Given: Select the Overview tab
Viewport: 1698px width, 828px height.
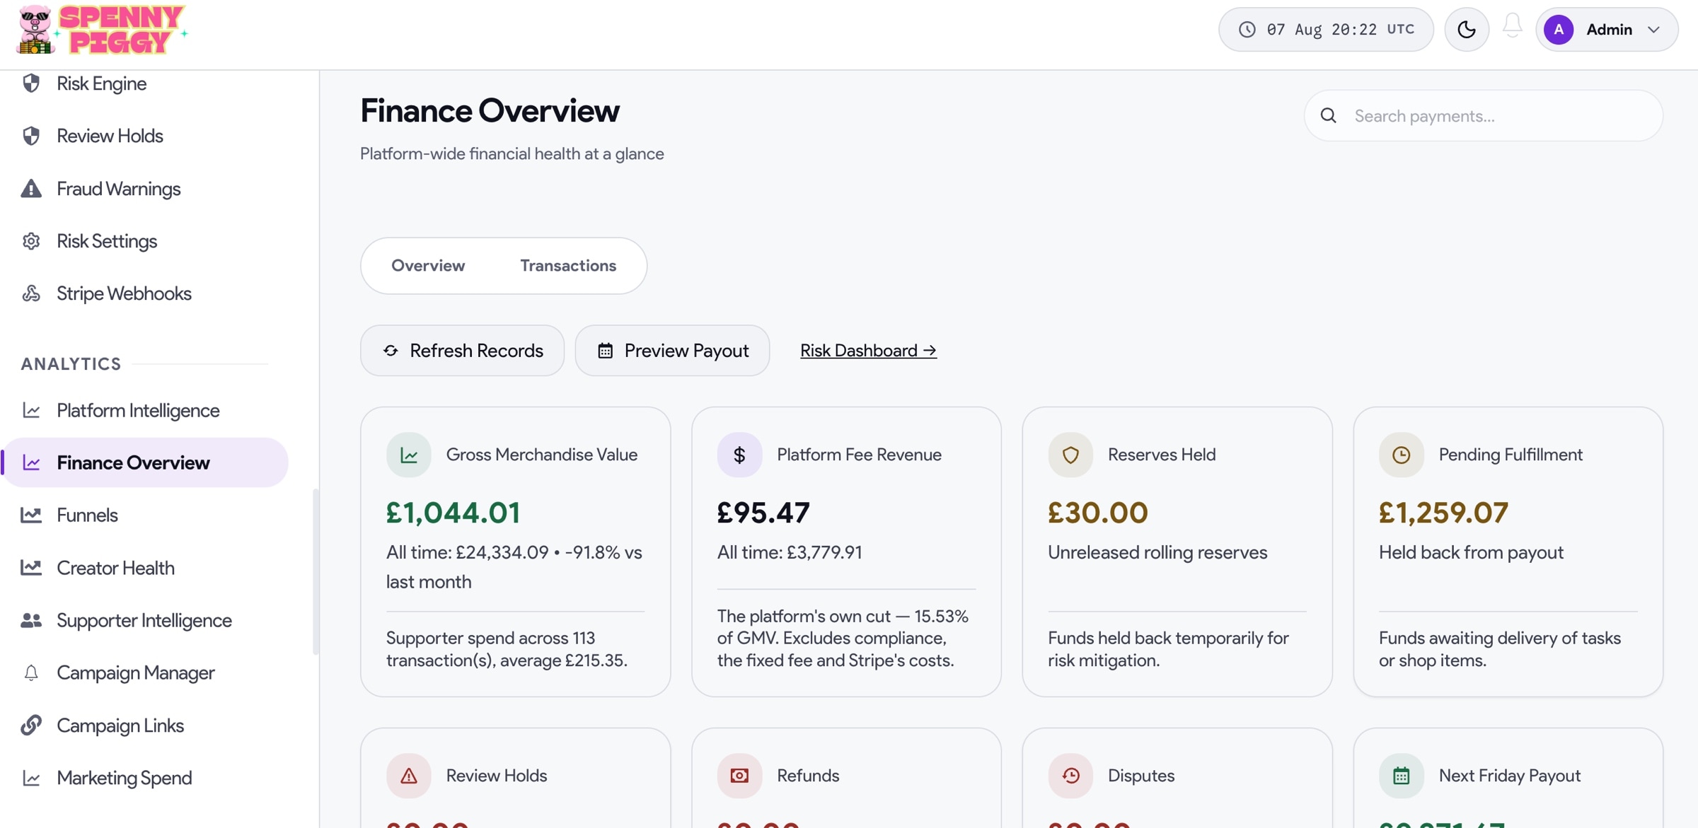Looking at the screenshot, I should (x=428, y=266).
